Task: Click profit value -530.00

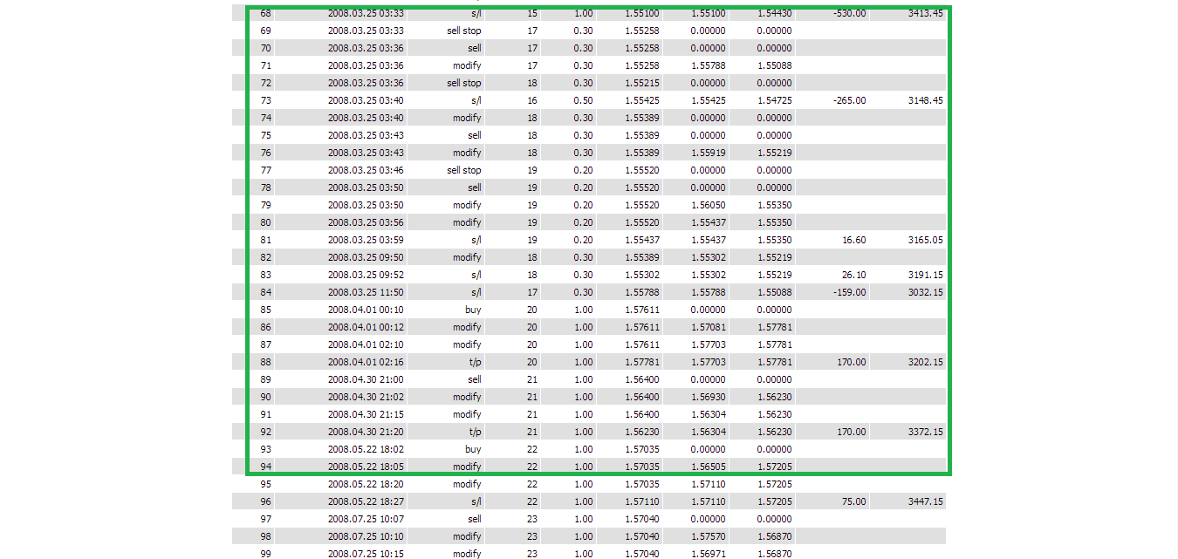Action: (x=850, y=13)
